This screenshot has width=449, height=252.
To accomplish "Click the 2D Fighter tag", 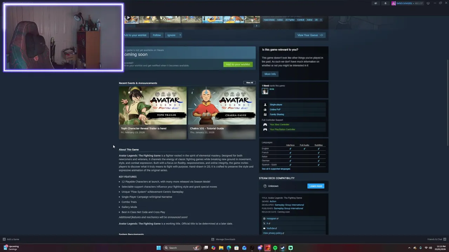I will tap(290, 20).
